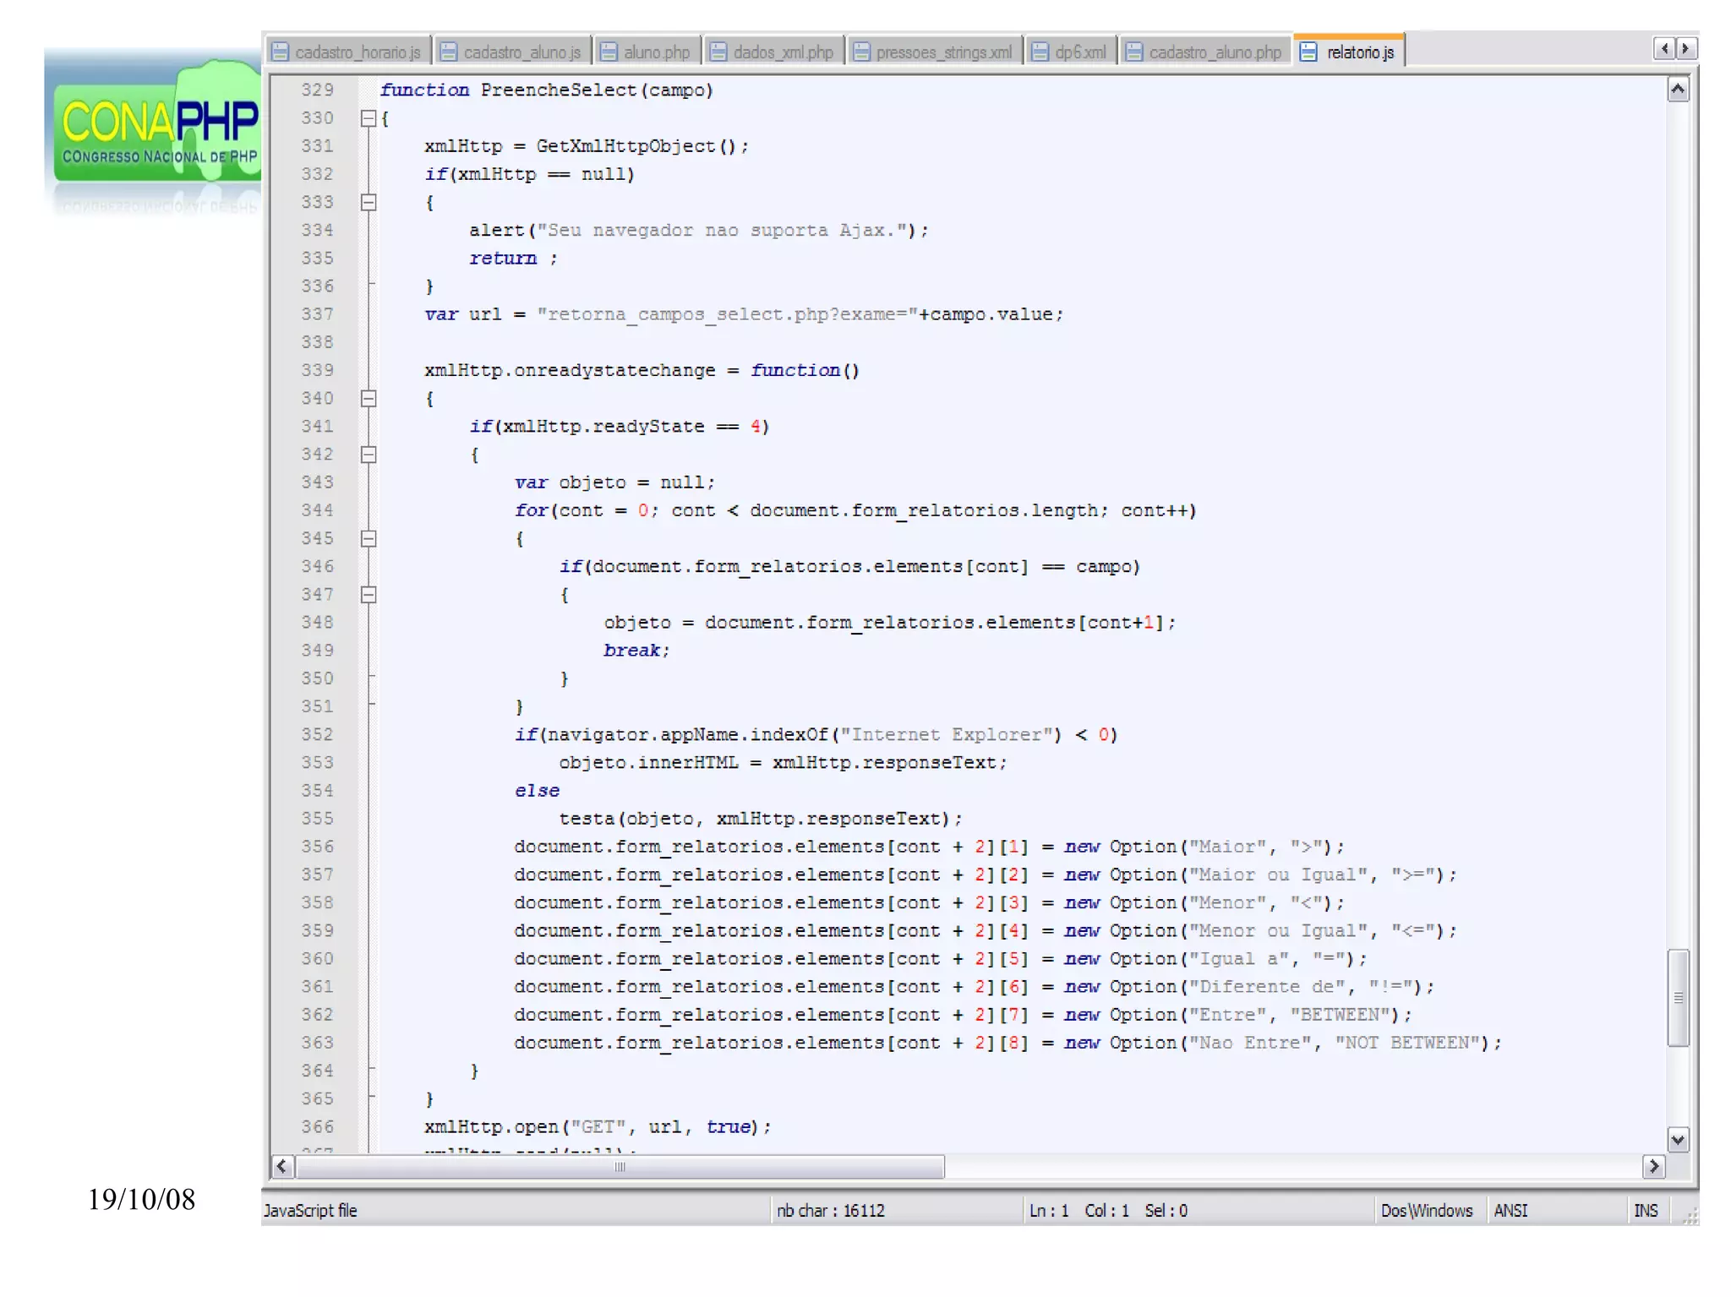Click the file icon on dp6.xml tab
Image resolution: width=1731 pixels, height=1297 pixels.
point(1040,52)
